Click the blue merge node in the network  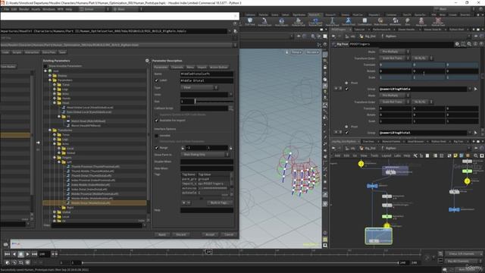pos(372,186)
